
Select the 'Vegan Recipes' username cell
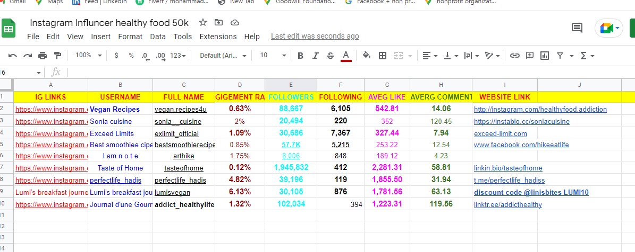point(120,109)
